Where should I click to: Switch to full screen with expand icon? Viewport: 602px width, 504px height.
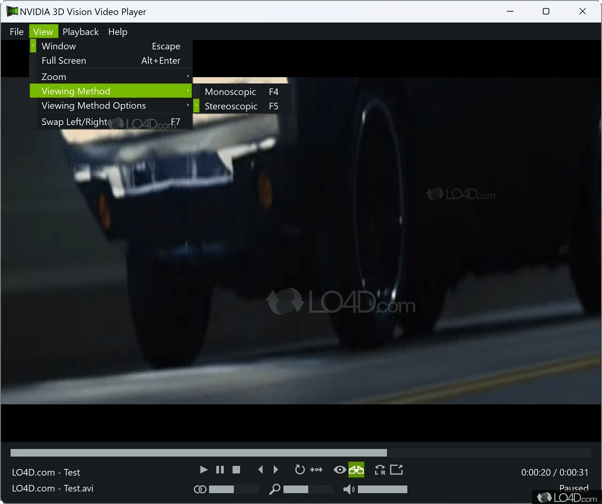pyautogui.click(x=396, y=470)
